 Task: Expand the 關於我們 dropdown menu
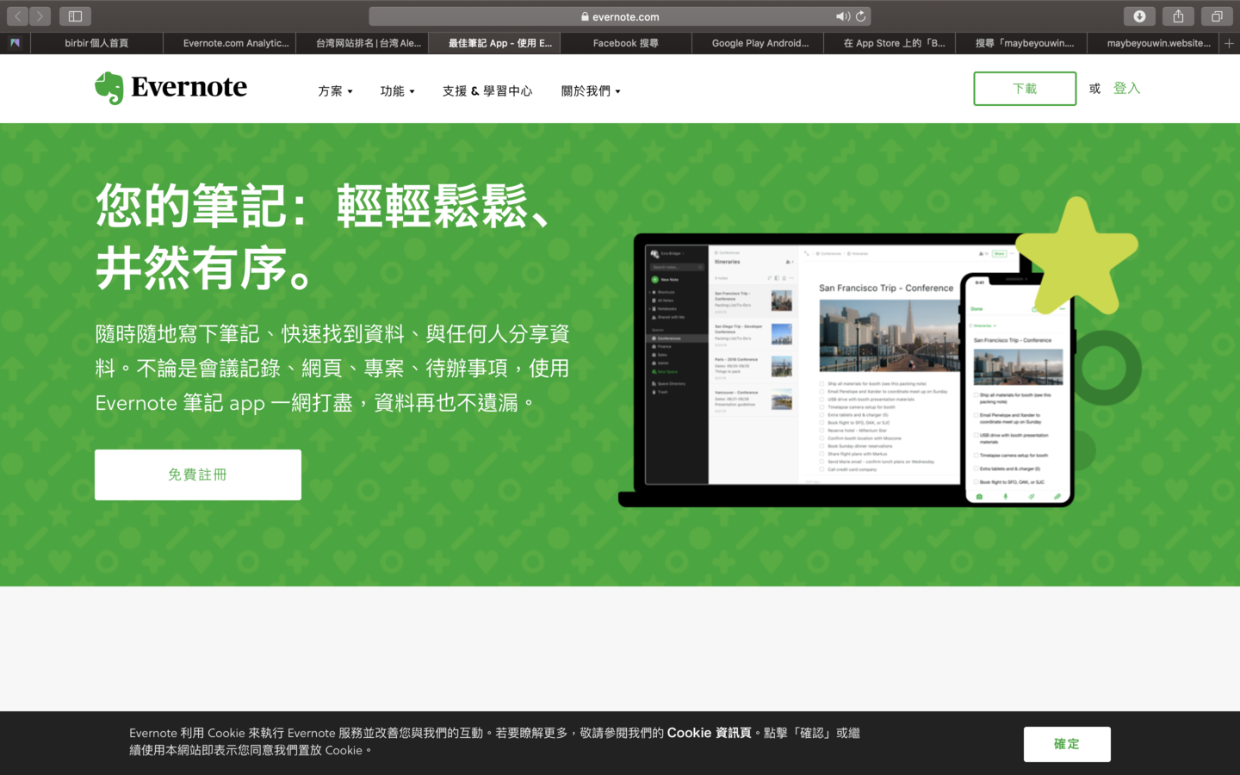(591, 90)
